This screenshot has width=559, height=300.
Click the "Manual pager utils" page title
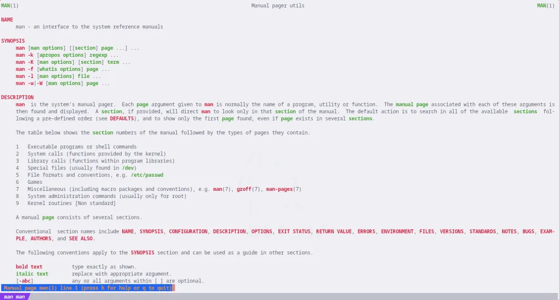tap(278, 5)
